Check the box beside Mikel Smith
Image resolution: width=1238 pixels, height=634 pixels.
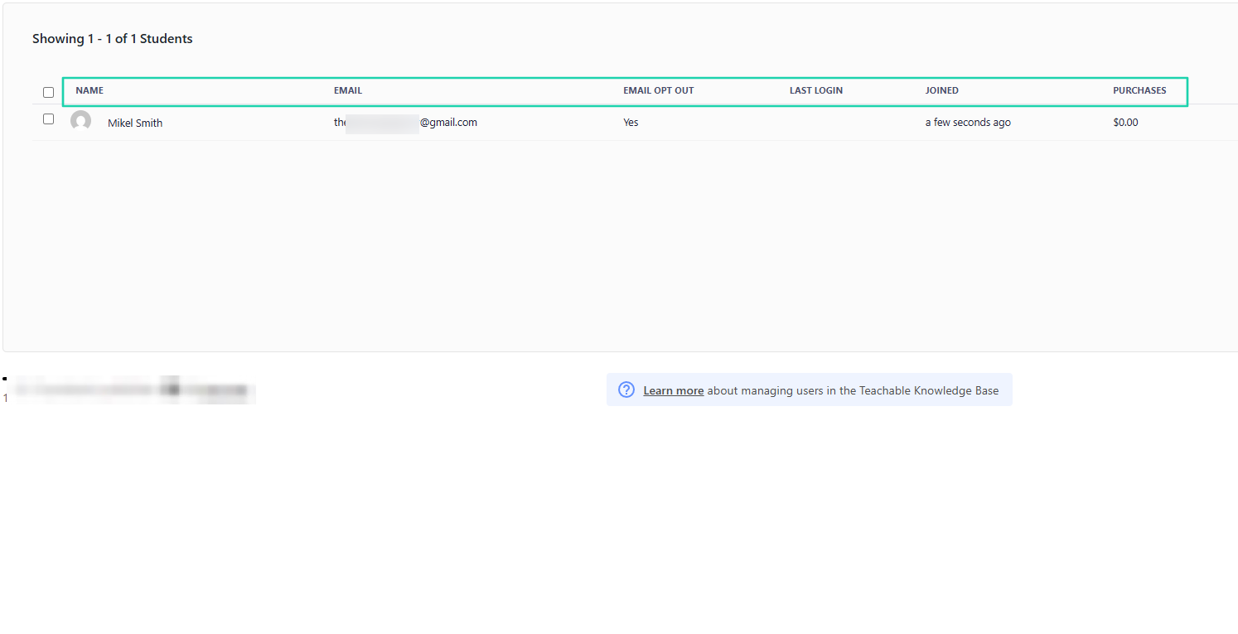point(48,119)
